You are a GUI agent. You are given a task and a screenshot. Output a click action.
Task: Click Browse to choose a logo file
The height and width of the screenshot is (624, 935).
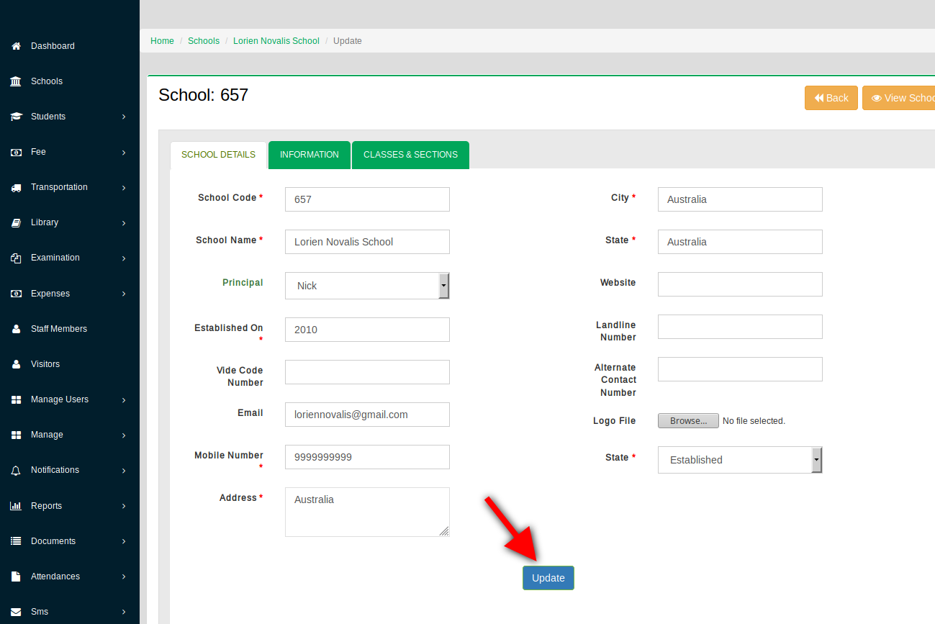click(688, 421)
